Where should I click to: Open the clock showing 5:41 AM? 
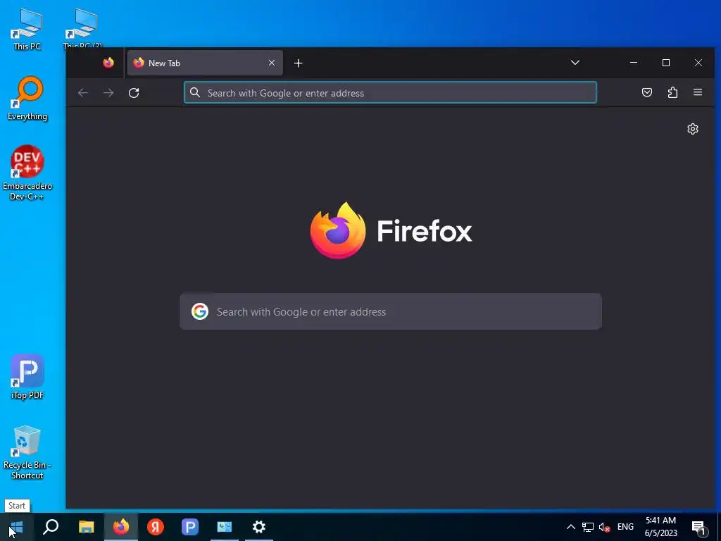click(x=660, y=527)
